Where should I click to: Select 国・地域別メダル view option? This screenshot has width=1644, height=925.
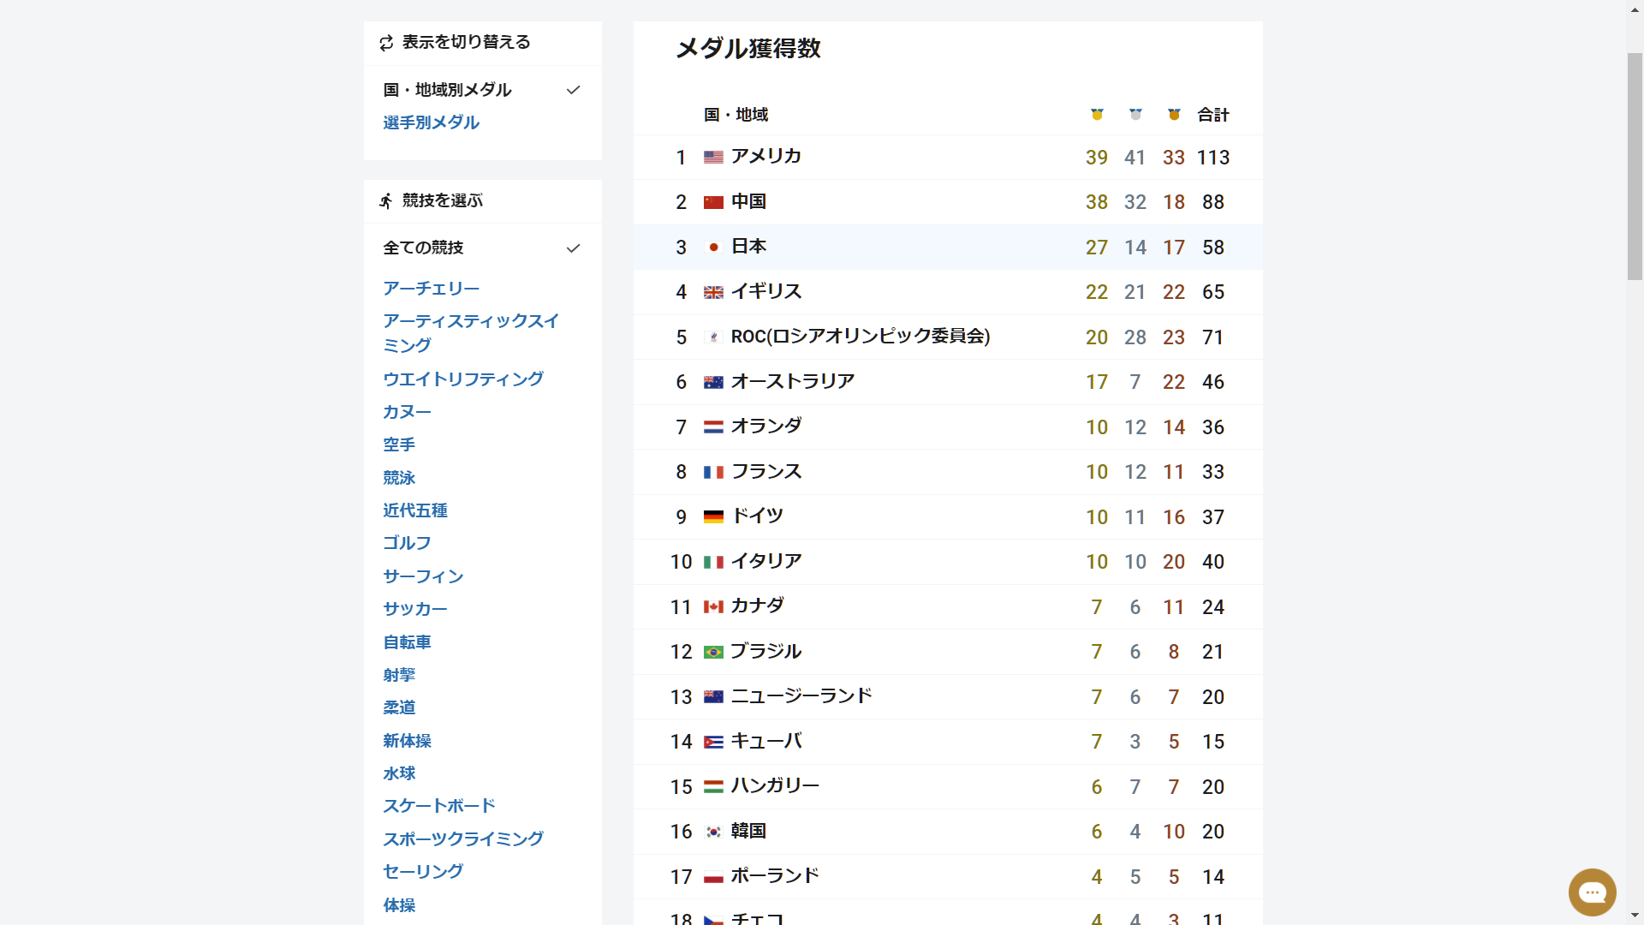click(x=447, y=90)
